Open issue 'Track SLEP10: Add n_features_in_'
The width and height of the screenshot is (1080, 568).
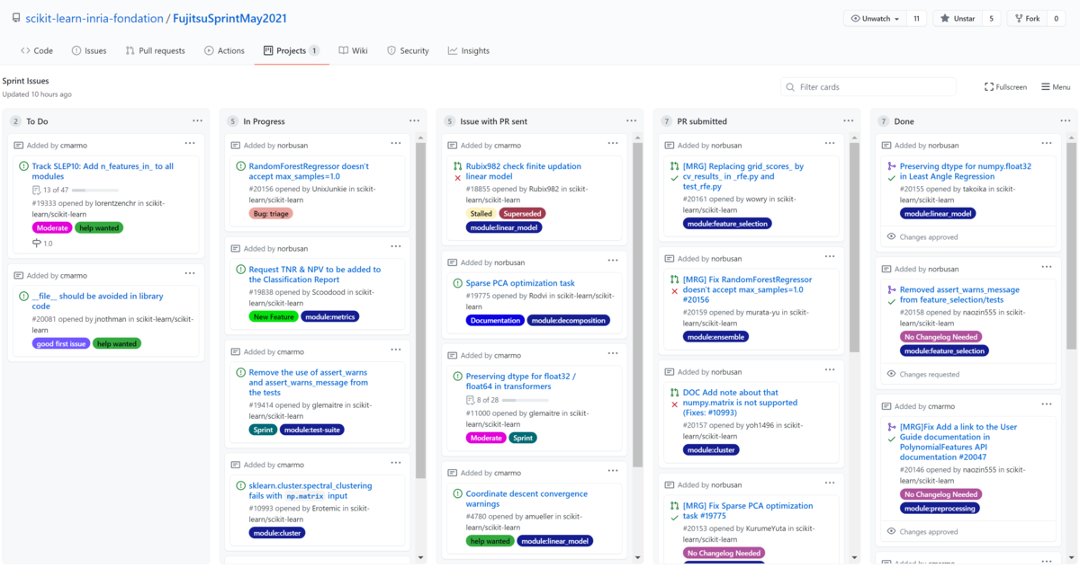point(103,171)
